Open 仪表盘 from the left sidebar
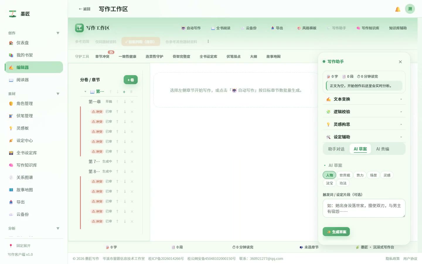This screenshot has width=422, height=264. click(34, 43)
